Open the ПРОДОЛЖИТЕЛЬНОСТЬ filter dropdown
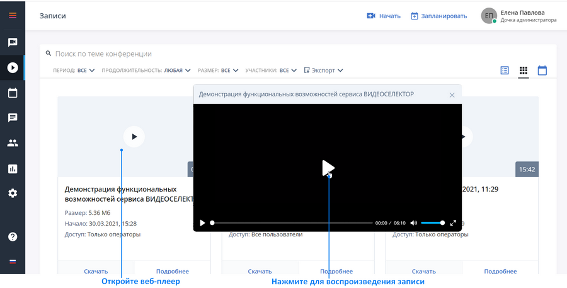Screen dimensions: 567x288 click(x=146, y=70)
